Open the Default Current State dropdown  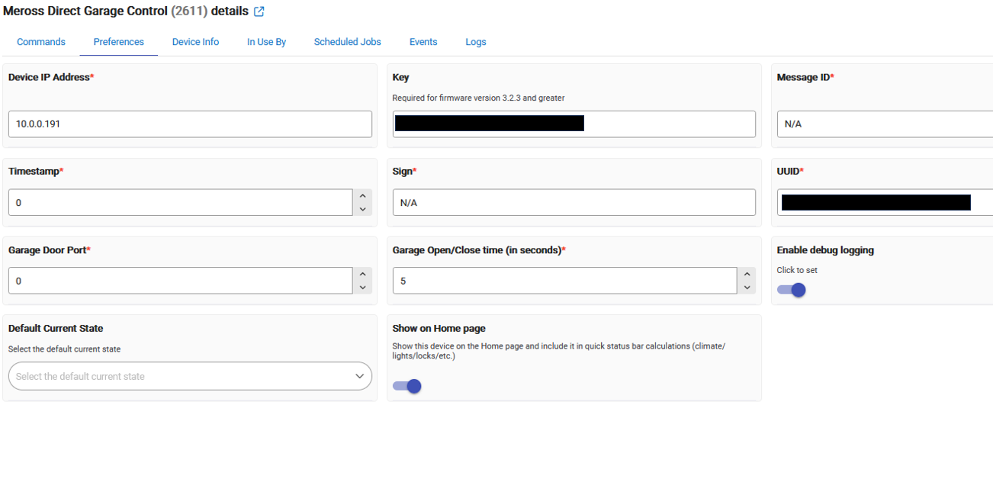pos(190,376)
